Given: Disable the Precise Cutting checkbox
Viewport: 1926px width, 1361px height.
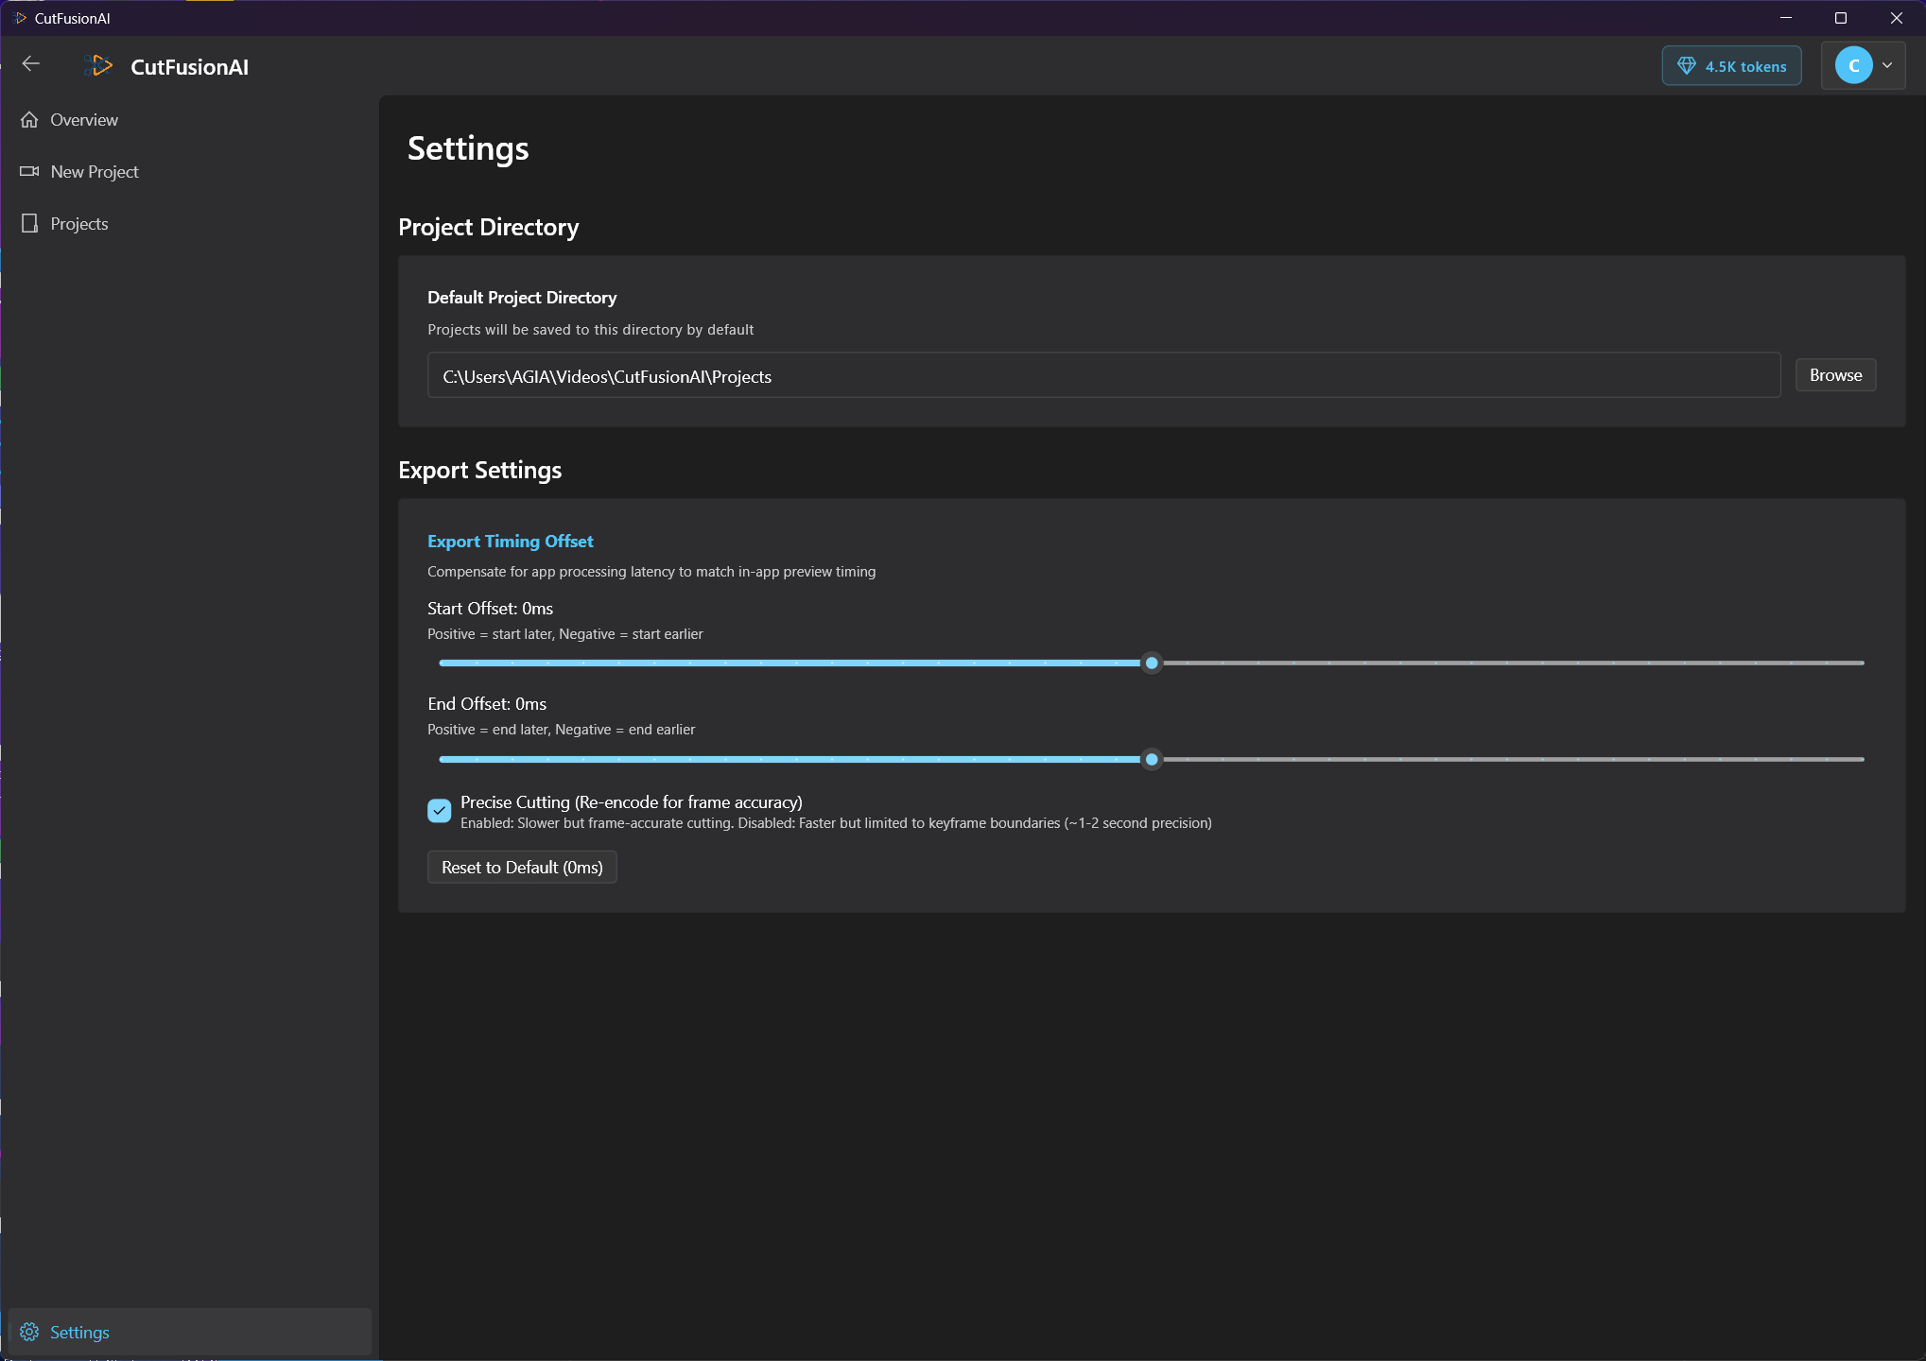Looking at the screenshot, I should tap(440, 811).
